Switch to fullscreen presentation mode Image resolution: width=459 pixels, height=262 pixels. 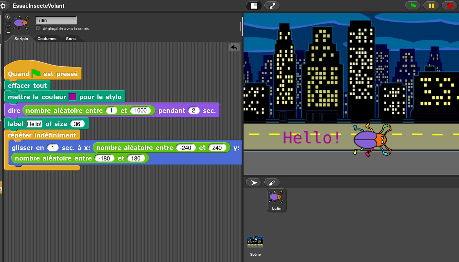point(272,6)
